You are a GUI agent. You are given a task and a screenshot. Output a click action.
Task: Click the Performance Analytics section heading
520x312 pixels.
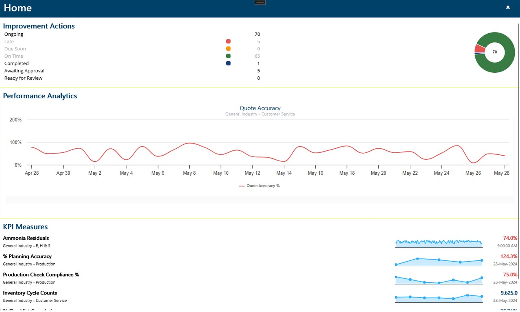click(x=40, y=96)
